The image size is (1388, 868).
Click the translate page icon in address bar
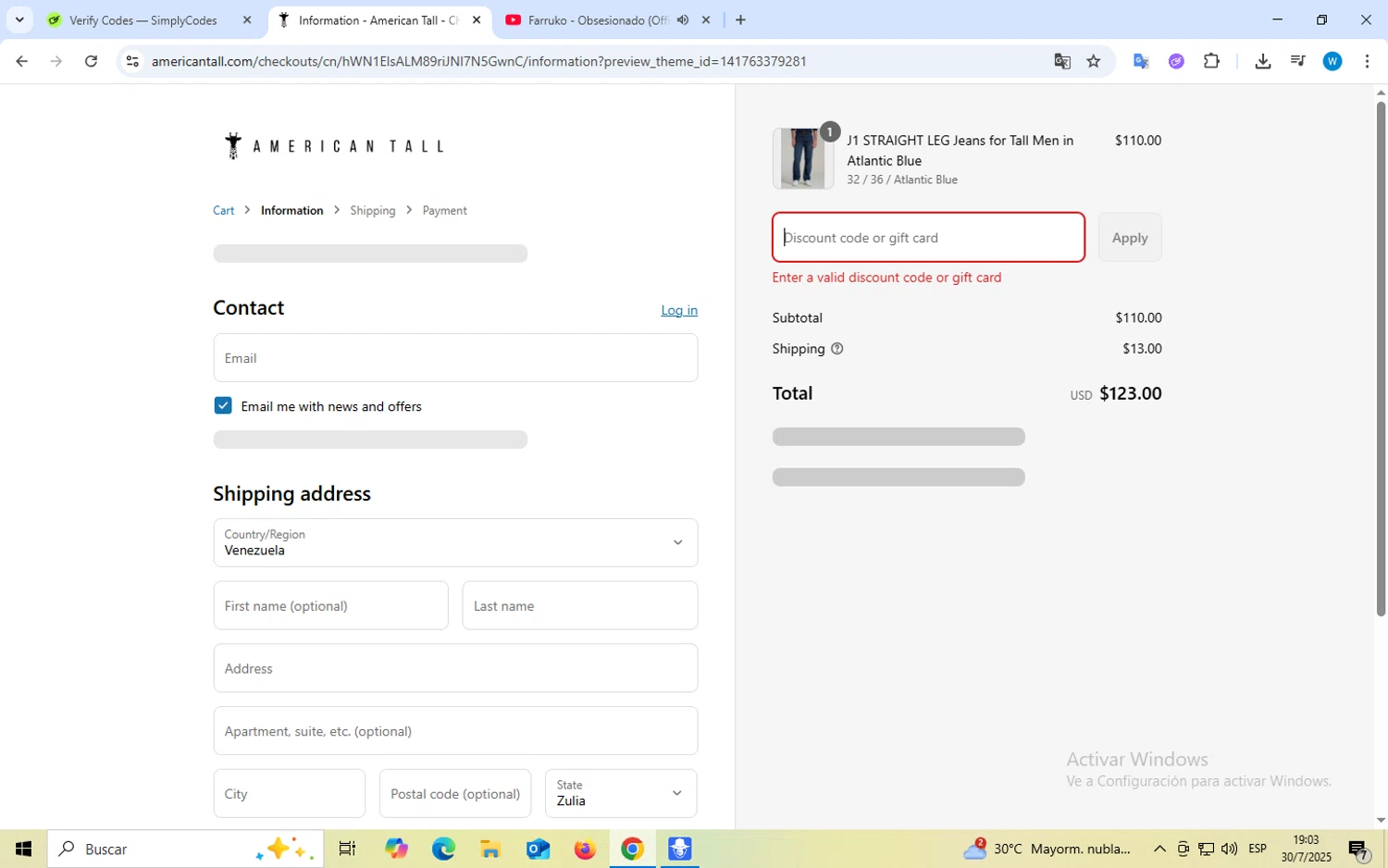point(1062,61)
